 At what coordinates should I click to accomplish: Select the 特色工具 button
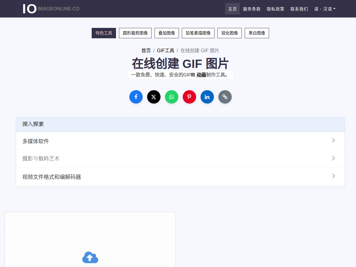[x=104, y=33]
